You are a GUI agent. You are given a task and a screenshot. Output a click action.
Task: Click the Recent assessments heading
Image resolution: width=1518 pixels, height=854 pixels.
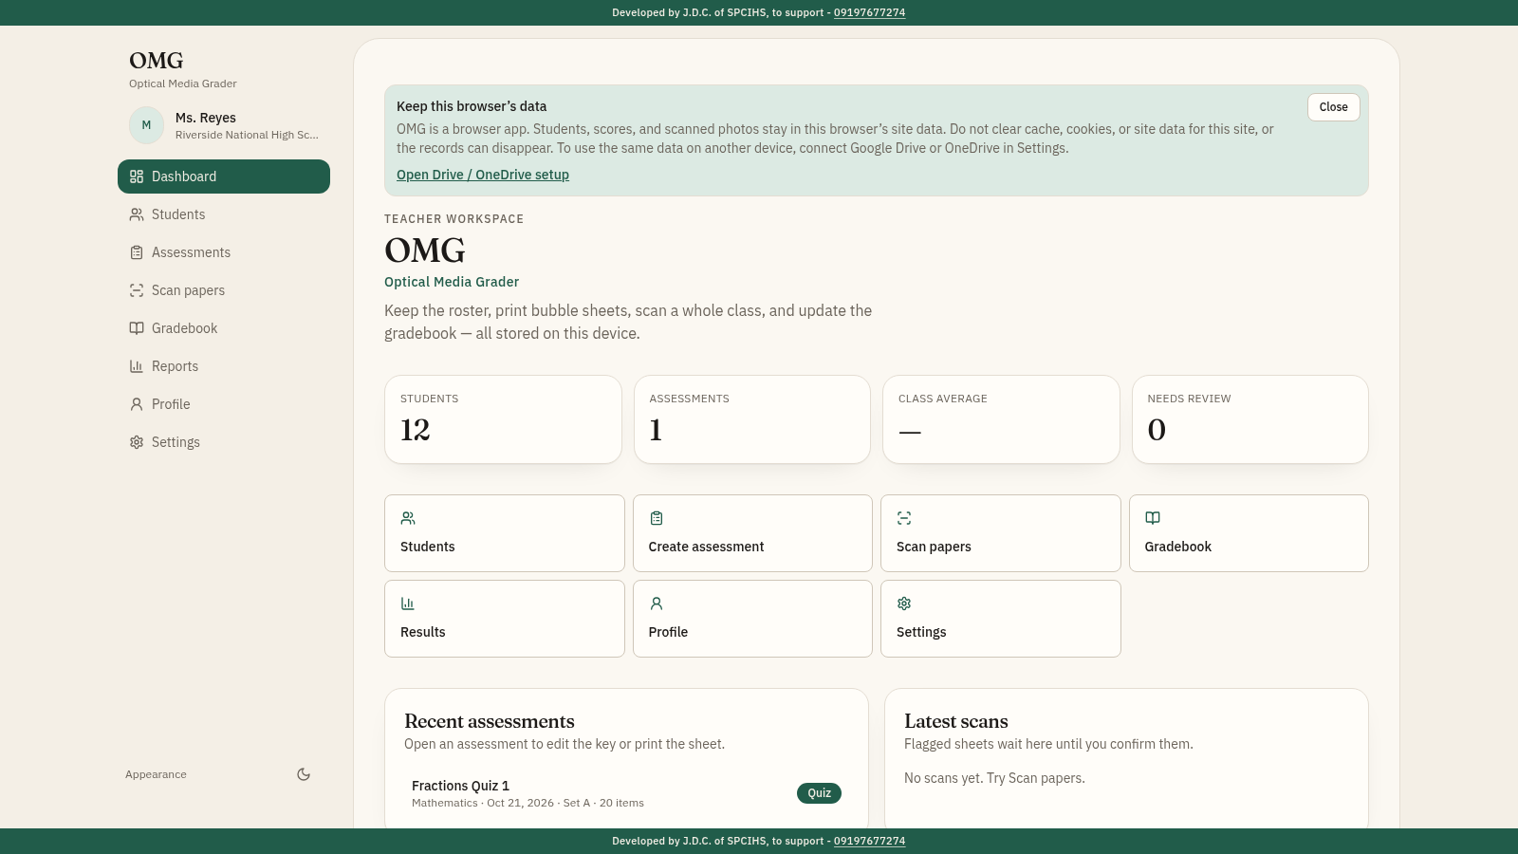490,721
